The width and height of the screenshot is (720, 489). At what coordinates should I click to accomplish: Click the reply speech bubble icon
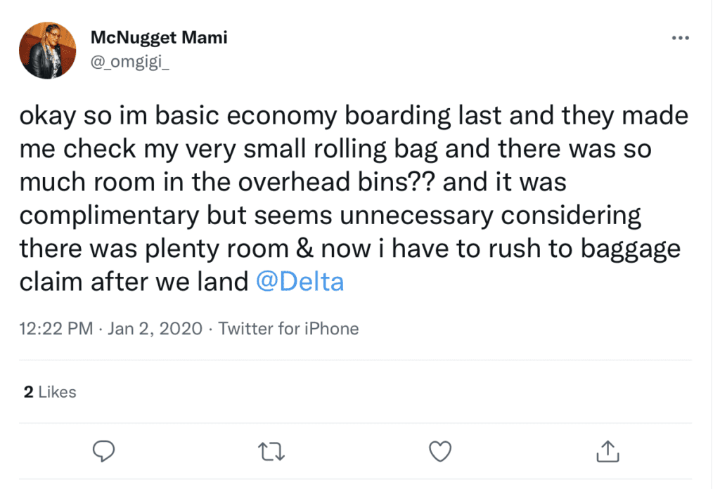[x=104, y=451]
